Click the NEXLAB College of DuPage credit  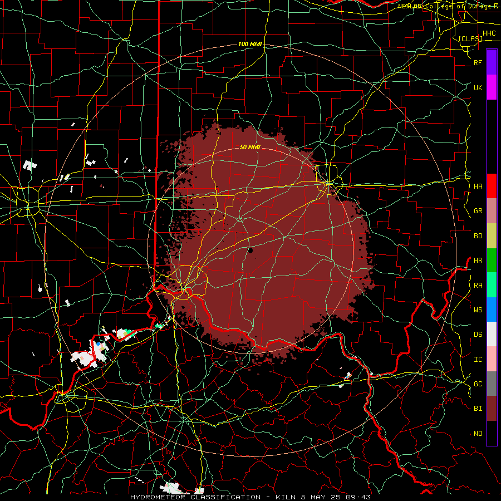click(449, 6)
